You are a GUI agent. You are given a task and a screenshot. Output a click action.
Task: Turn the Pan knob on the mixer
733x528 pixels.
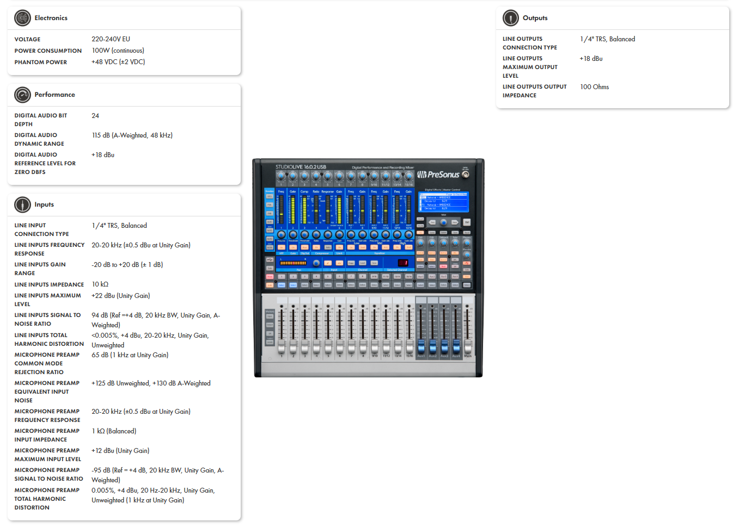tap(316, 263)
